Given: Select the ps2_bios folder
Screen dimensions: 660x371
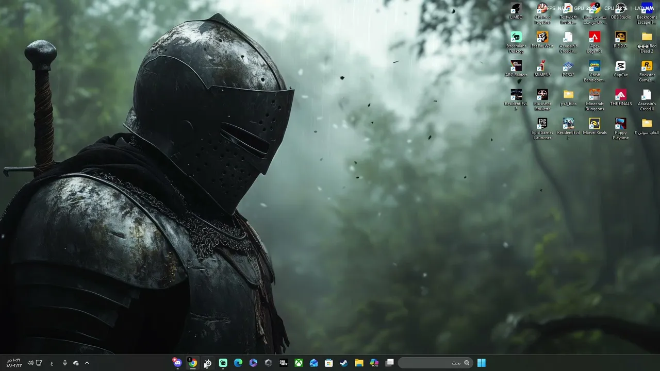Looking at the screenshot, I should (568, 98).
